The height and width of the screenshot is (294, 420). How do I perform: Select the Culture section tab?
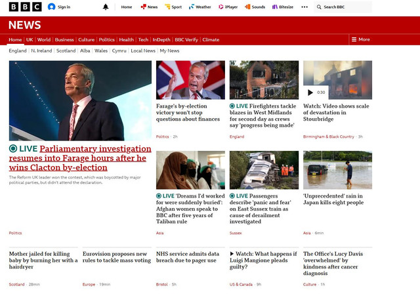[86, 39]
